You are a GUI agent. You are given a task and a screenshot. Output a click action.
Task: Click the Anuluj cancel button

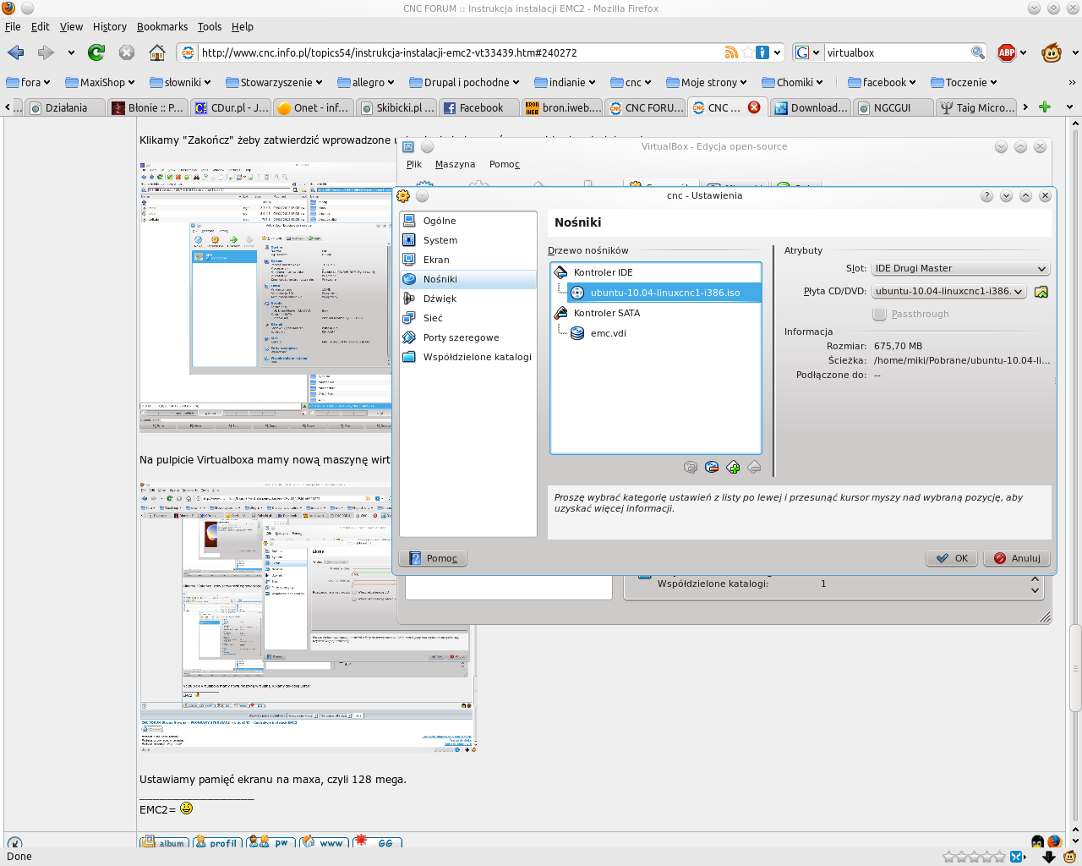click(1017, 558)
